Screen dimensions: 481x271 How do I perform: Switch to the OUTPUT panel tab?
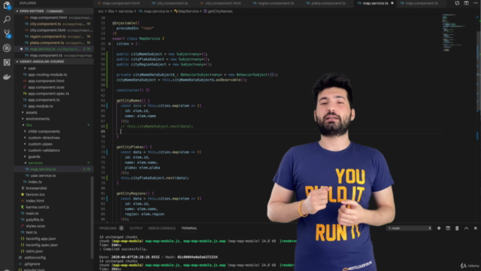tap(136, 228)
